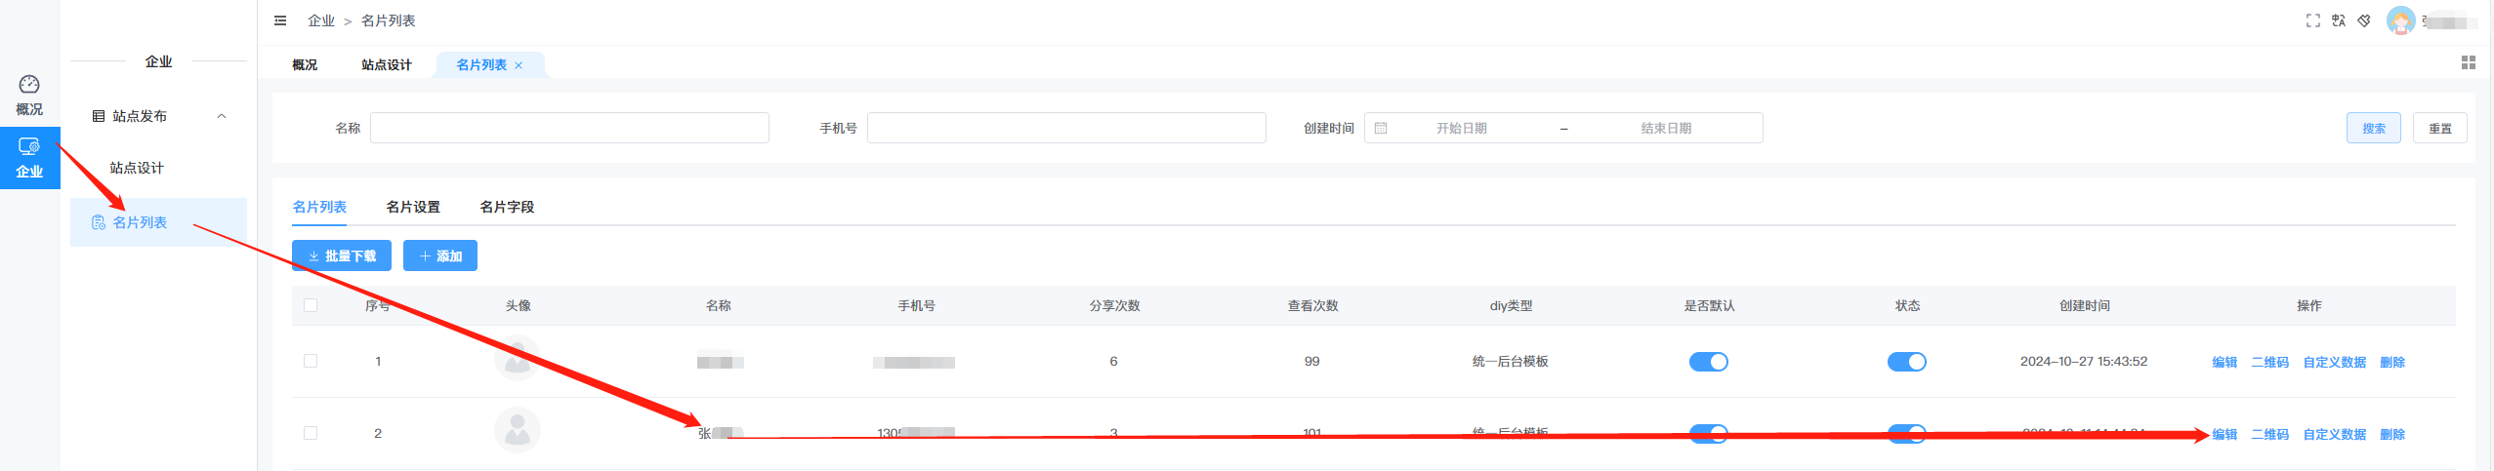Close the 名片列表 tab with X

(x=519, y=65)
